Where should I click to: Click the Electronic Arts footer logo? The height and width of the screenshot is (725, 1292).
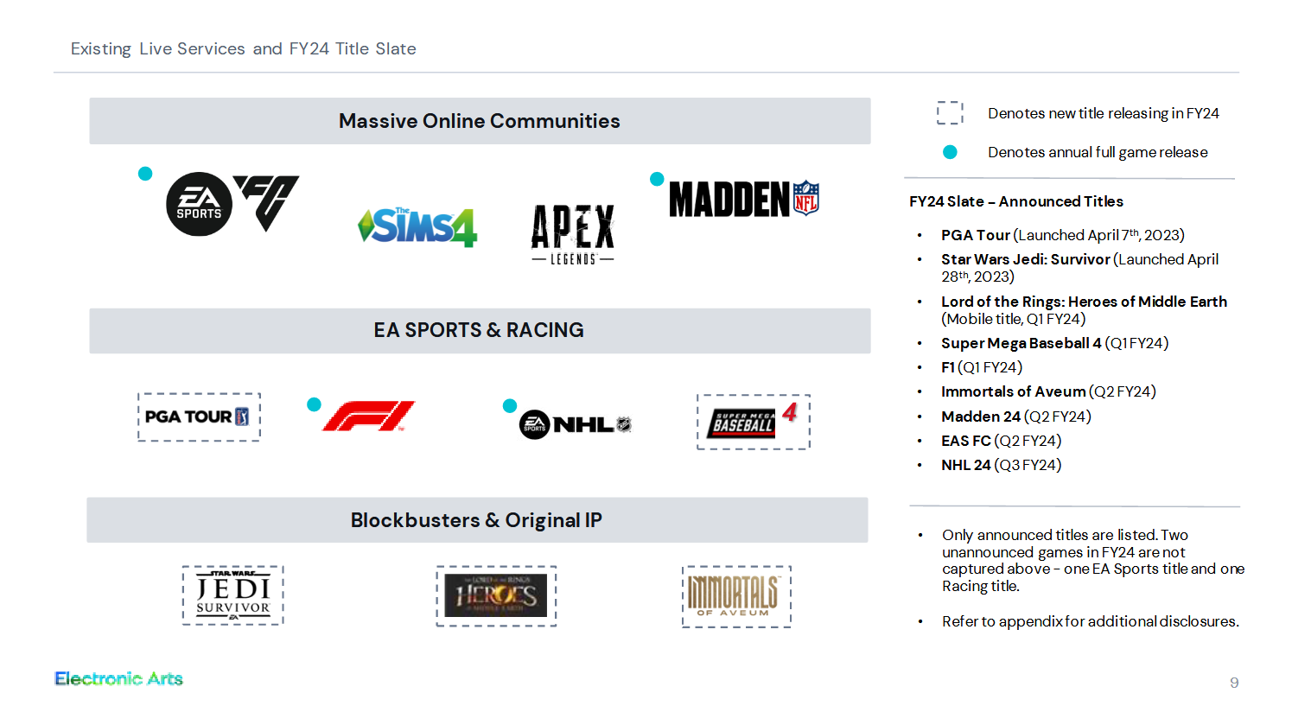(118, 678)
